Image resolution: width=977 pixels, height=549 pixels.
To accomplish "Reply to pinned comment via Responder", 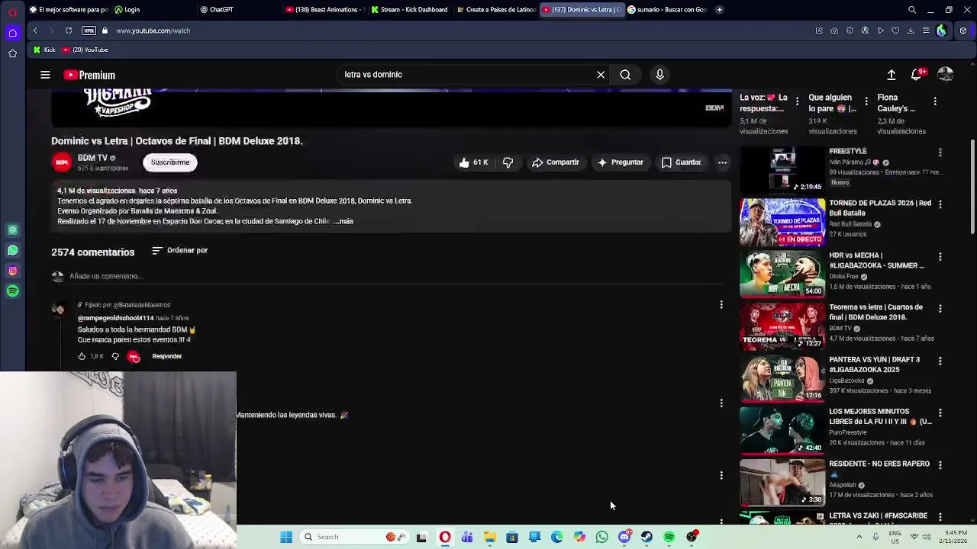I will (x=166, y=356).
